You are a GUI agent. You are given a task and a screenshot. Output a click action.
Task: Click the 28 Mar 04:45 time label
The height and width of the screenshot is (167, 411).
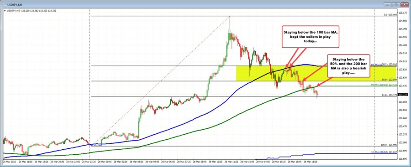click(152, 162)
